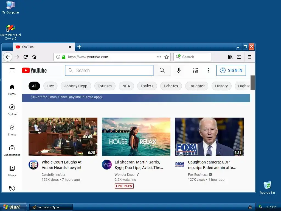This screenshot has width=281, height=211.
Task: Open Subscriptions in YouTube sidebar
Action: tap(12, 151)
